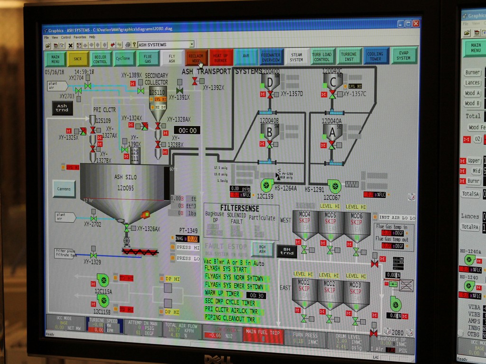
Task: Click the Warm Up Timer value field
Action: click(256, 295)
